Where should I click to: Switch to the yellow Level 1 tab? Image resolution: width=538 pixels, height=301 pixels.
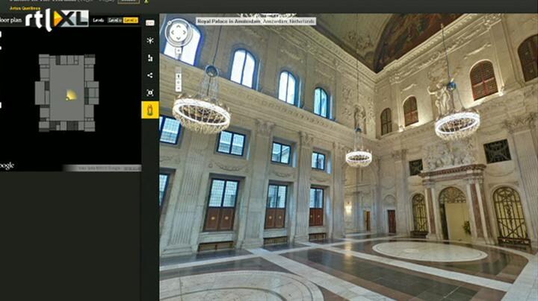(131, 20)
